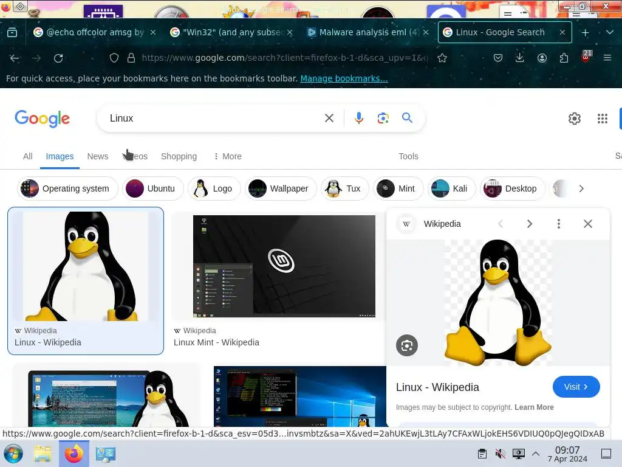
Task: Click the site security padlock icon
Action: point(131,58)
